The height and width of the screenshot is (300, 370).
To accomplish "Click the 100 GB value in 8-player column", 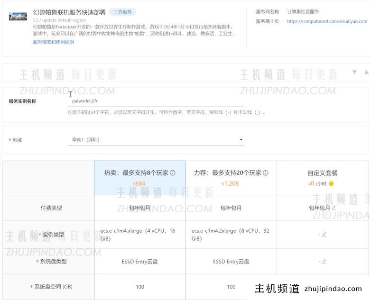I will tap(140, 287).
